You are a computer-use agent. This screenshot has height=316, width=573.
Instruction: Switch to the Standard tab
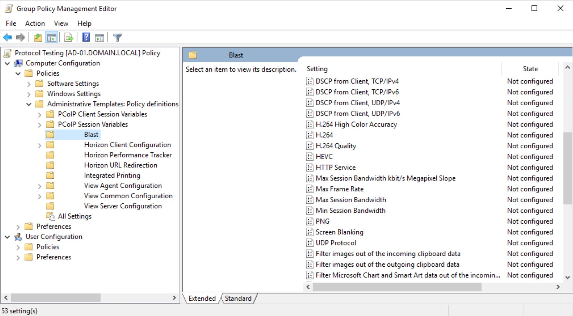tap(238, 298)
